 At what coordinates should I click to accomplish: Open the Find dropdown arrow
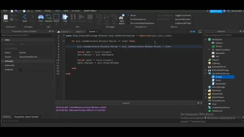click(41, 24)
